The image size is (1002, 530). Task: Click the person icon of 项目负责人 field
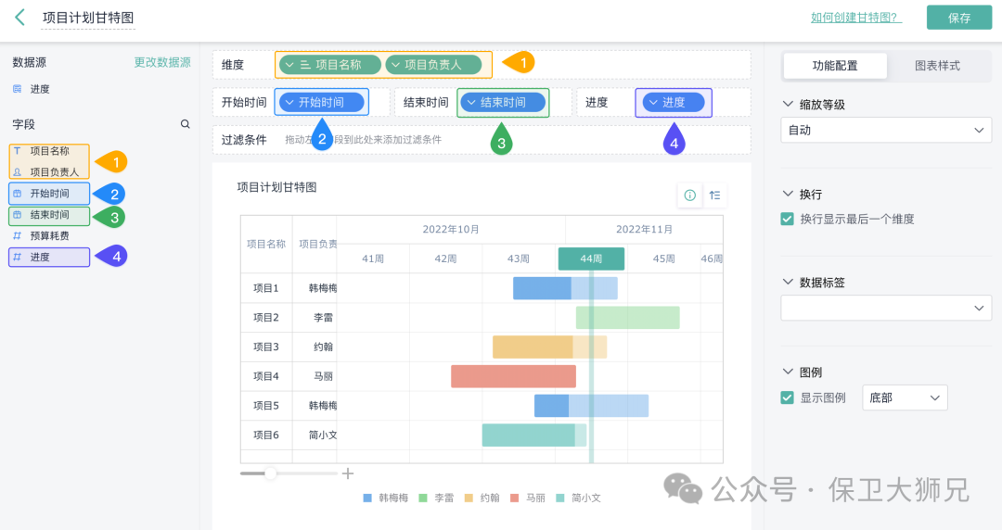tap(18, 172)
